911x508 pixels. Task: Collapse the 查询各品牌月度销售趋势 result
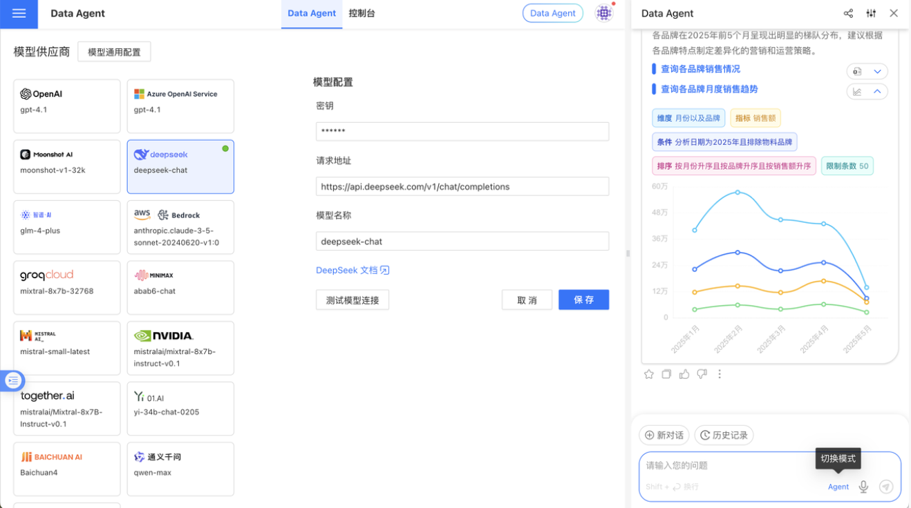(x=876, y=90)
